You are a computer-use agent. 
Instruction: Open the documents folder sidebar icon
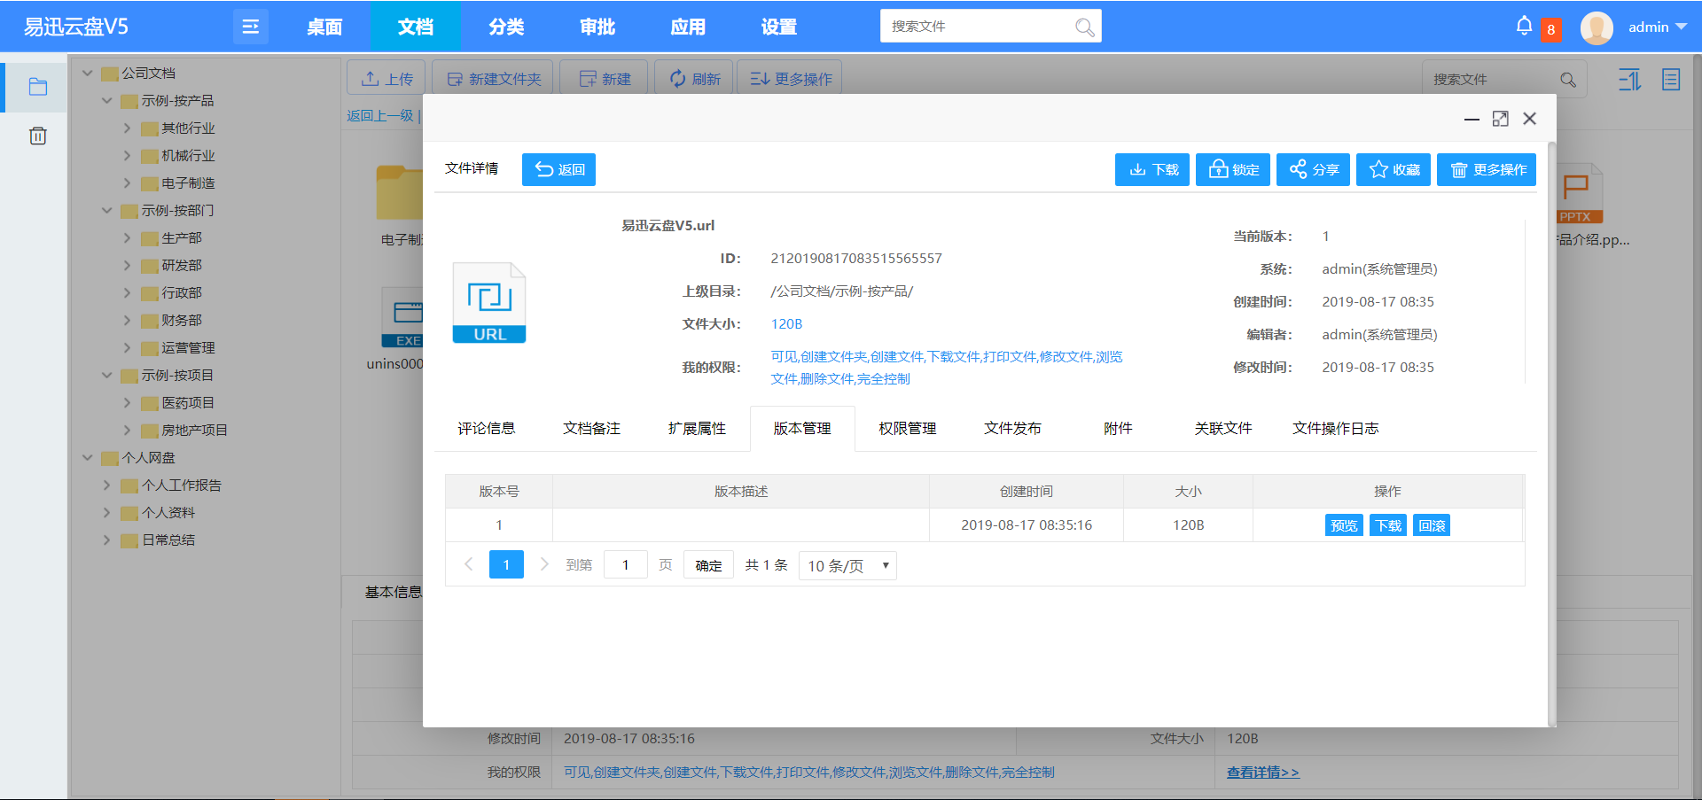click(x=37, y=87)
